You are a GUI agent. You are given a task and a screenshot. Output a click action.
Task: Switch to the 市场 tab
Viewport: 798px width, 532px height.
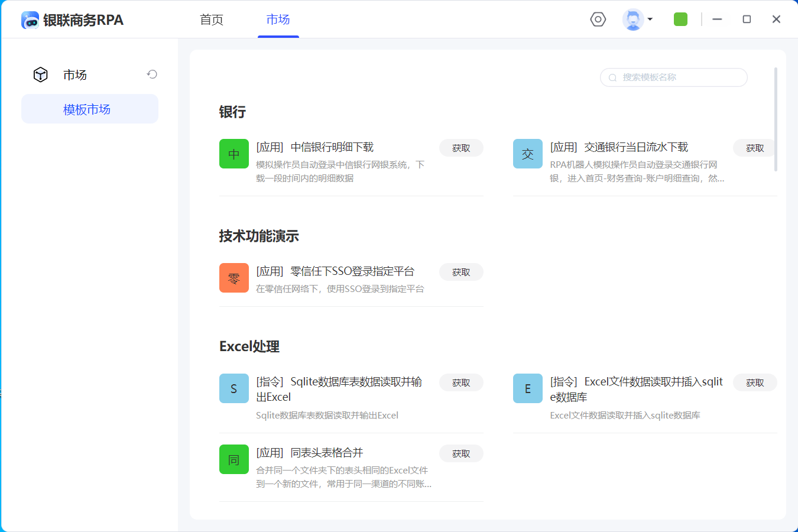click(278, 20)
